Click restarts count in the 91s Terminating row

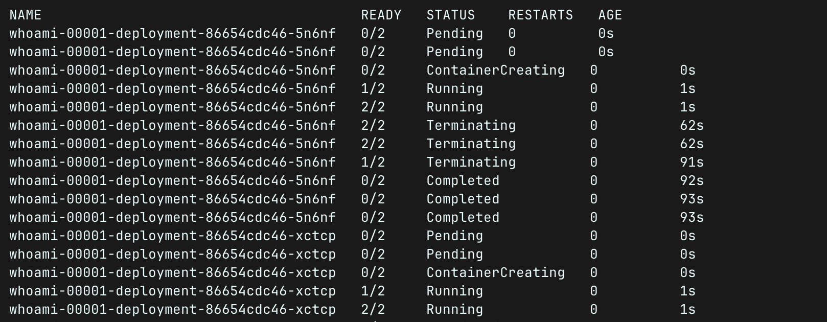click(x=593, y=163)
